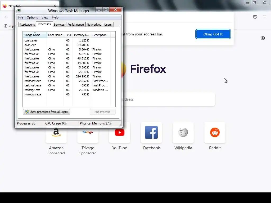Screen dimensions: 271x203
Task: Open Wikipedia shortcut tile
Action: (x=183, y=133)
